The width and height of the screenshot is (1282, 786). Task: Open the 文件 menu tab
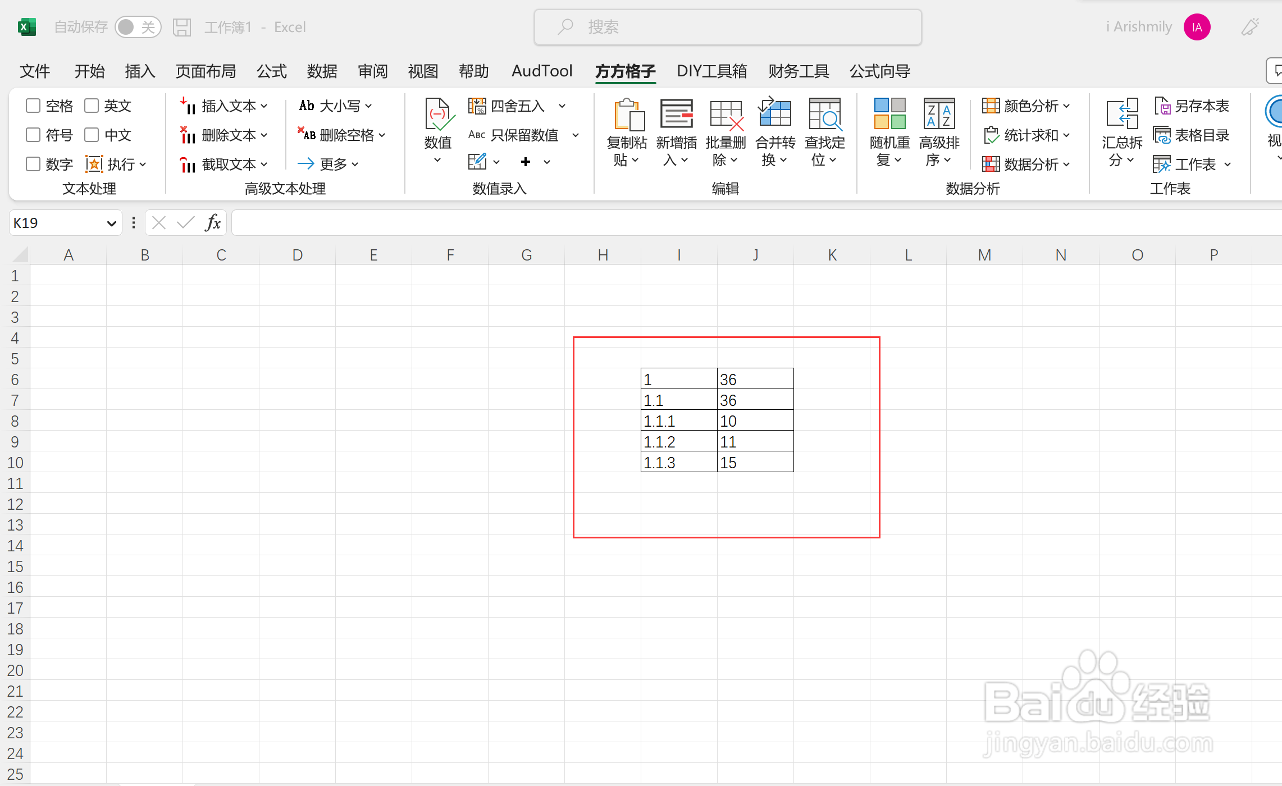click(x=35, y=71)
